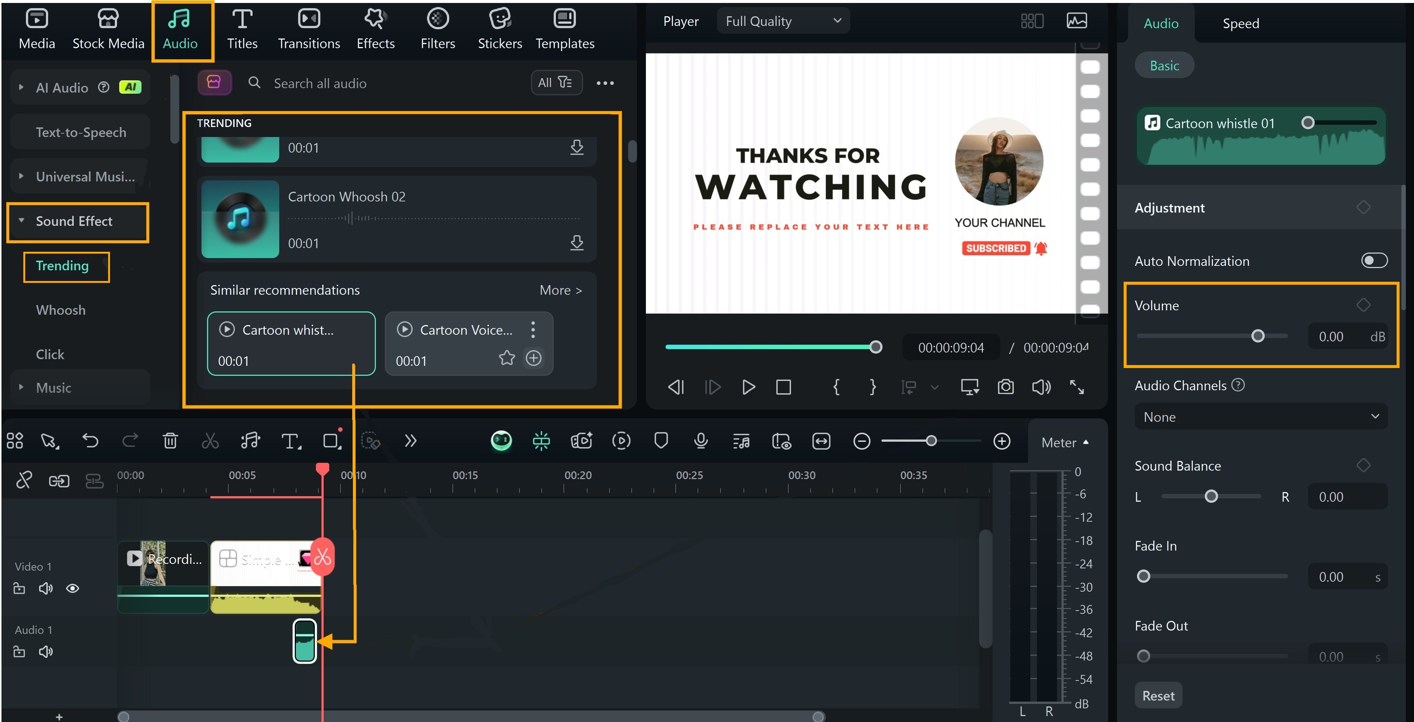Image resolution: width=1414 pixels, height=722 pixels.
Task: Play the Cartoon Voice preview
Action: point(404,329)
